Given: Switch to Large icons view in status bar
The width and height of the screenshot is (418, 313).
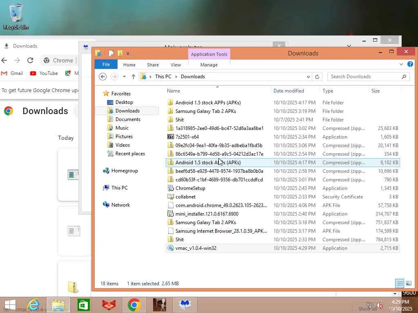Looking at the screenshot, I should 408,283.
